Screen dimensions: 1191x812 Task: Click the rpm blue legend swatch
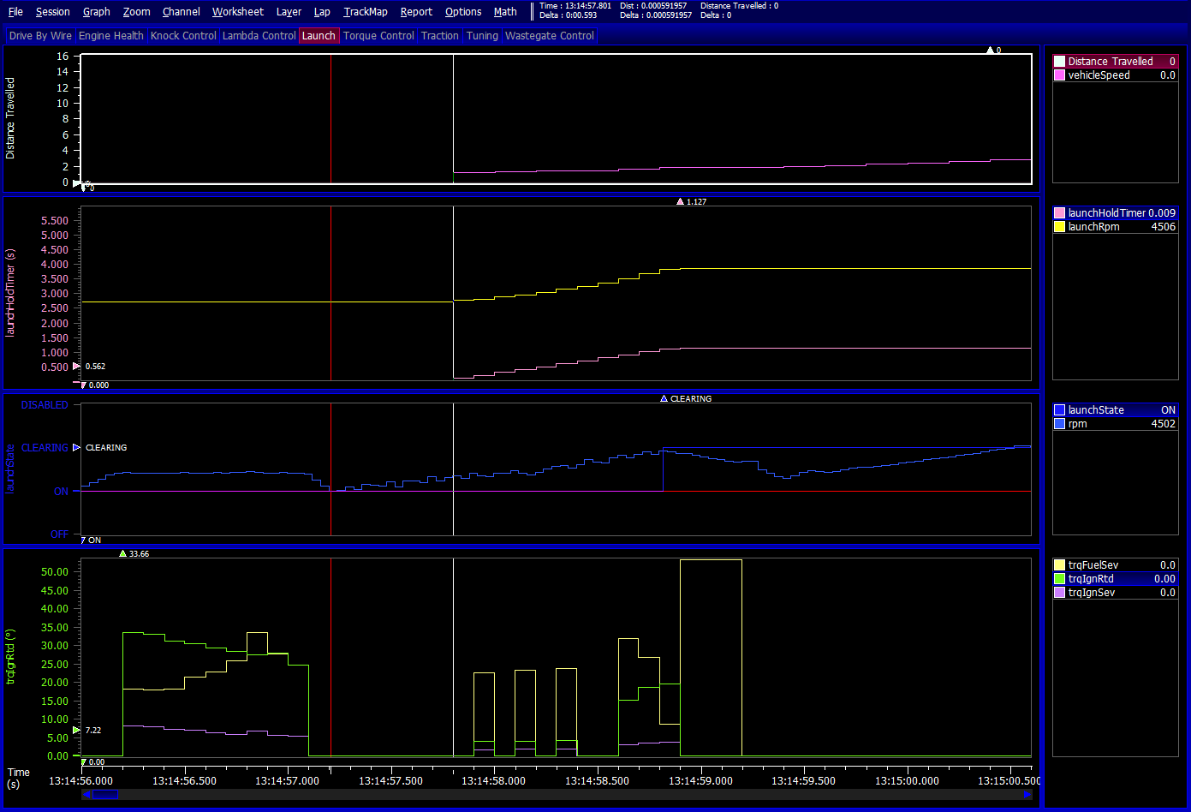click(1059, 424)
